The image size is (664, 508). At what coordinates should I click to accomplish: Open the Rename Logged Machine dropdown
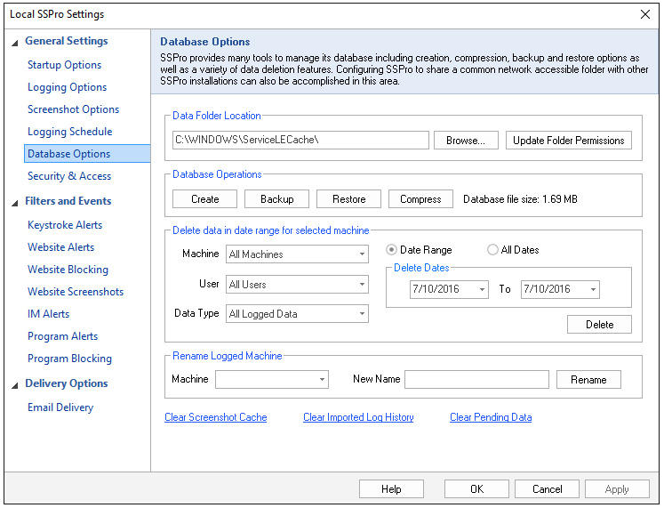(272, 379)
